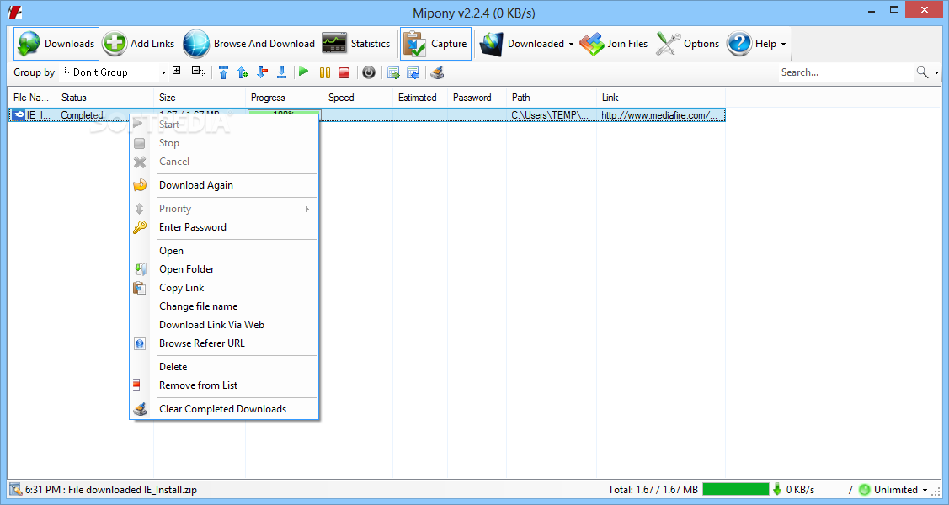Click the export list icon with green arrow
Screen dimensions: 949x505
(393, 72)
